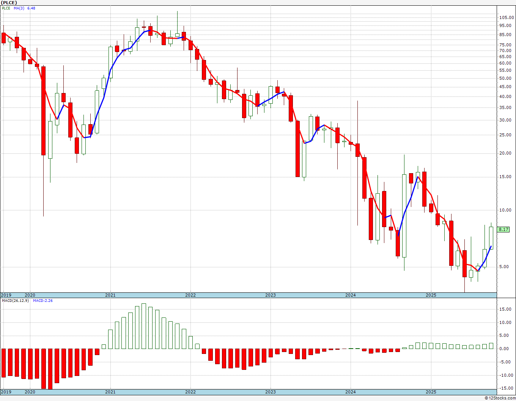
Task: Click 2019 on the price chart time axis
Action: 6,295
